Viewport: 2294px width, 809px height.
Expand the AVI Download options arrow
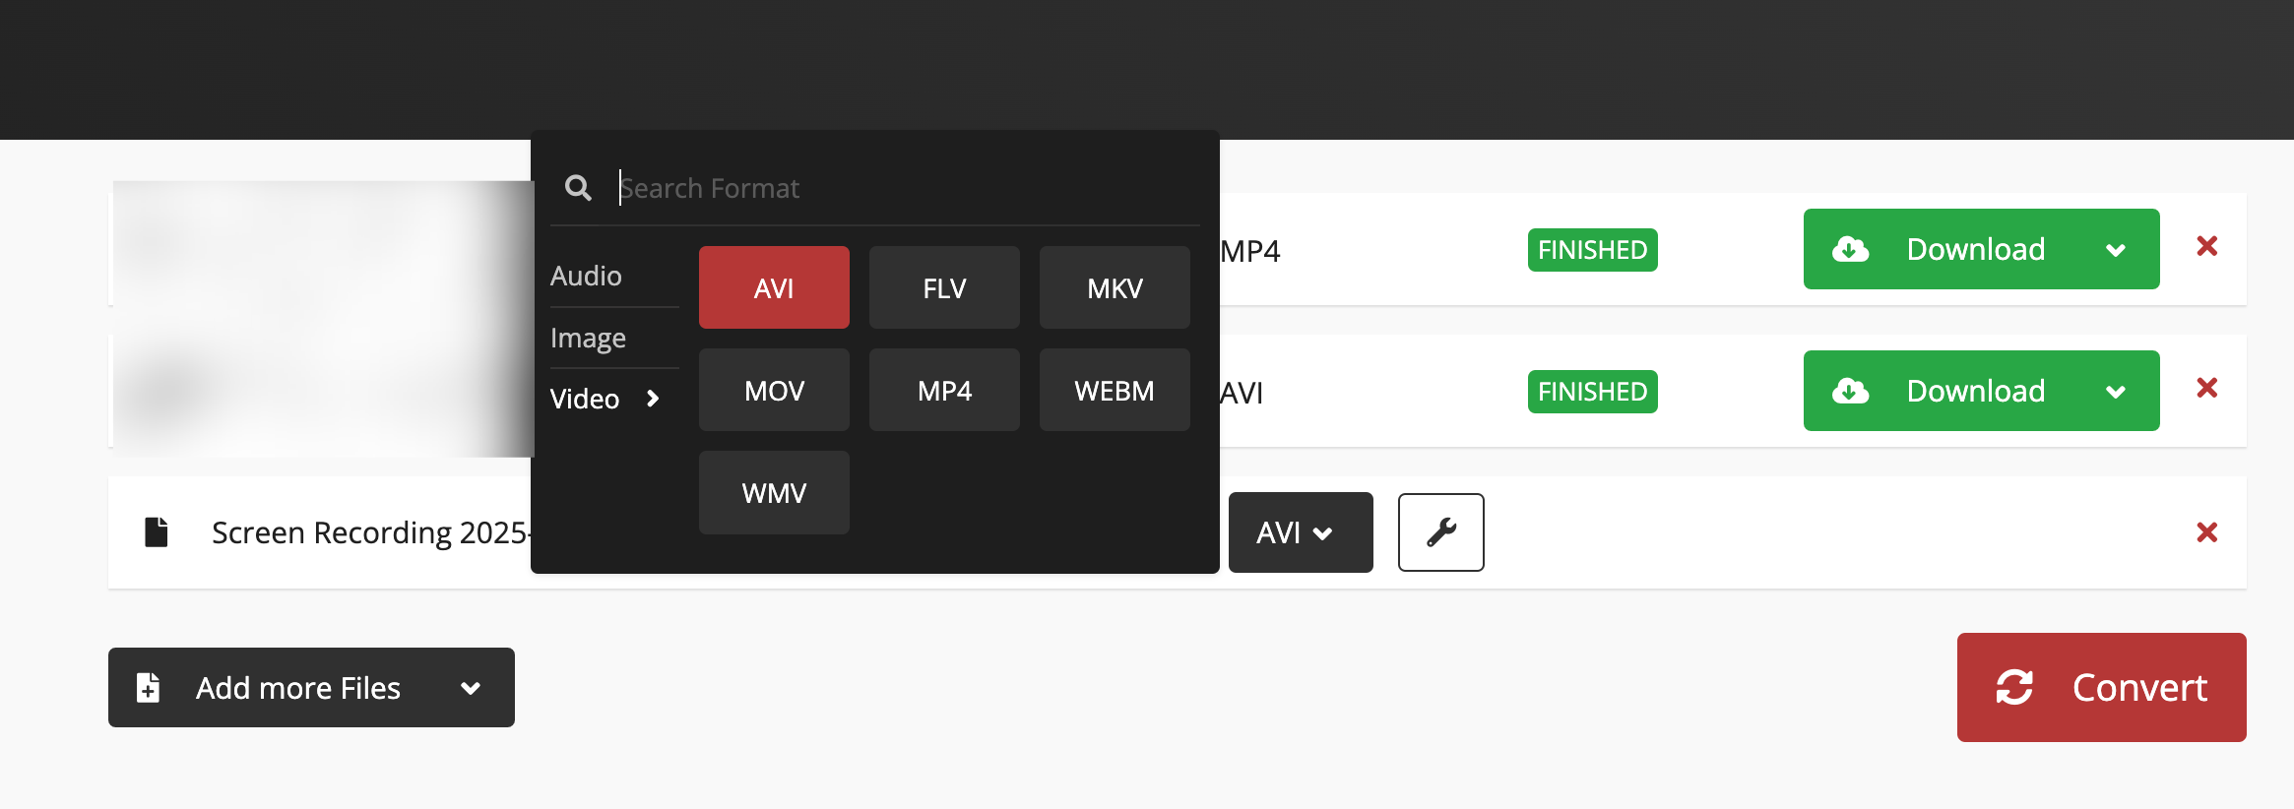[2115, 392]
